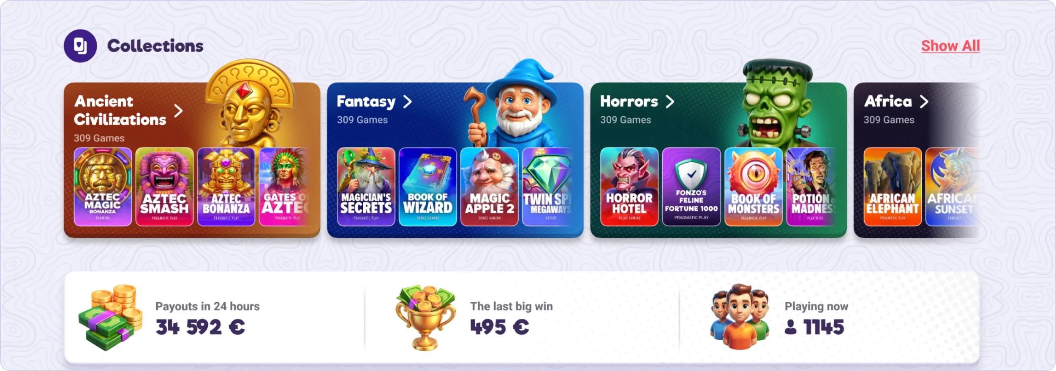Launch the Magic Apple 2 game

coord(490,187)
